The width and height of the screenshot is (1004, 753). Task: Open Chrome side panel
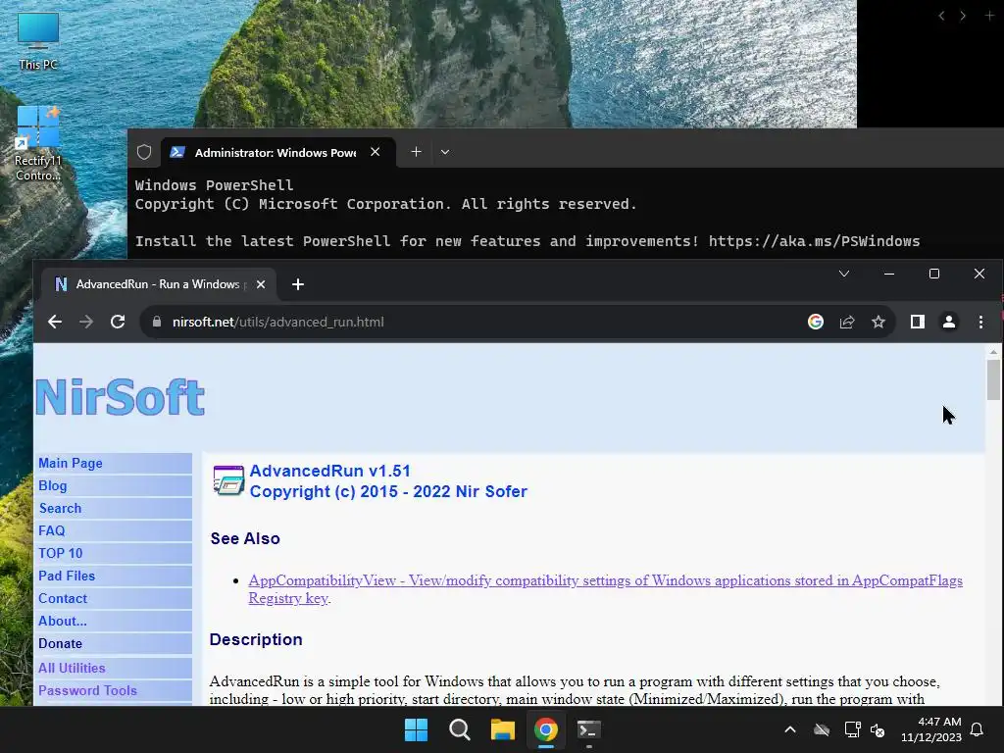pyautogui.click(x=918, y=322)
